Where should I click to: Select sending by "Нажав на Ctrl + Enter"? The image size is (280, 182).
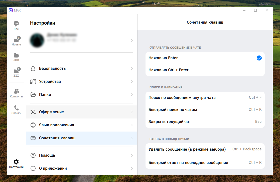(x=169, y=70)
